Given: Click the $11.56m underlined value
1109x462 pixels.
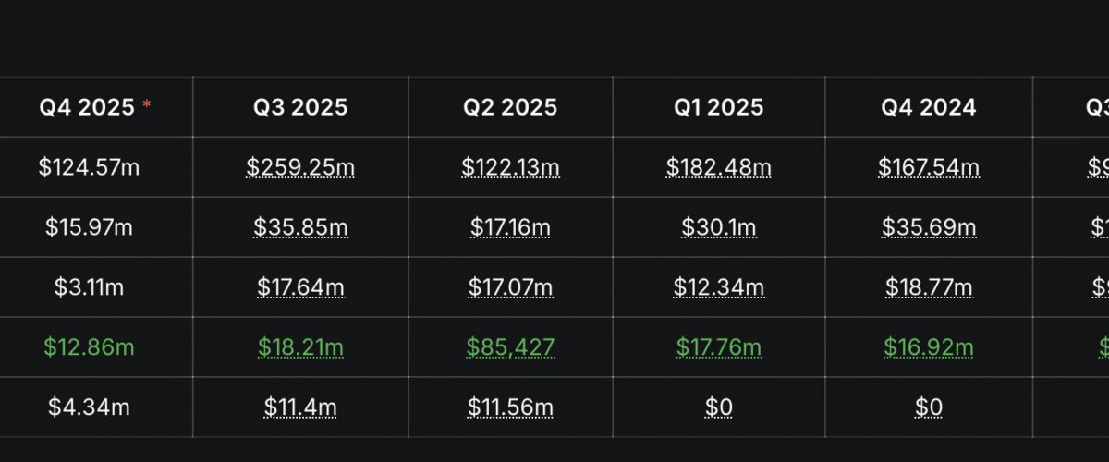Looking at the screenshot, I should point(510,407).
